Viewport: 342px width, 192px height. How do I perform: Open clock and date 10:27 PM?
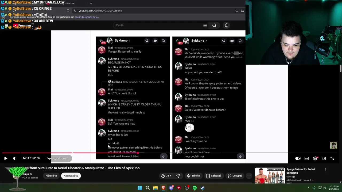pyautogui.click(x=333, y=188)
